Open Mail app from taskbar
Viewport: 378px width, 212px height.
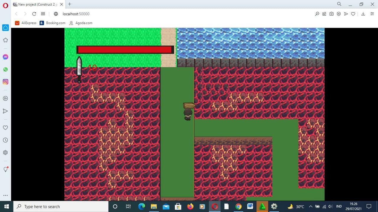(x=166, y=206)
